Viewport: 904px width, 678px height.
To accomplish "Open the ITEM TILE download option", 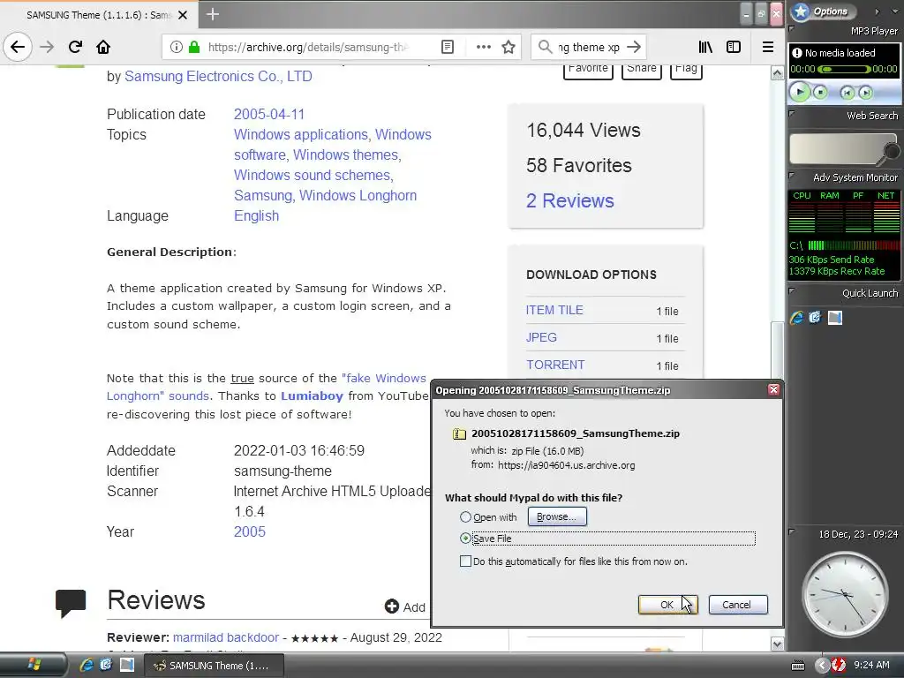I will (x=554, y=310).
